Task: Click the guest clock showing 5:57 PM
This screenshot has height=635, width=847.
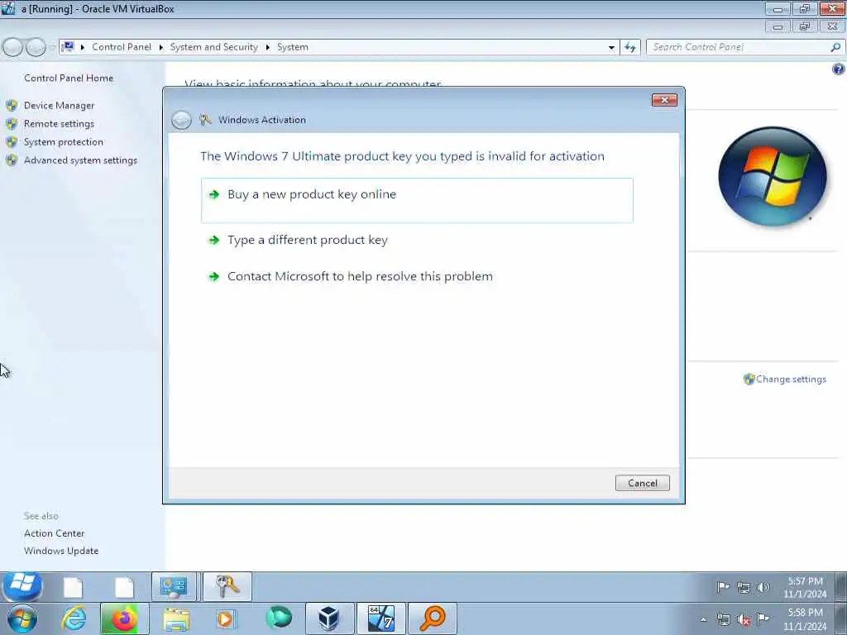Action: pyautogui.click(x=805, y=588)
